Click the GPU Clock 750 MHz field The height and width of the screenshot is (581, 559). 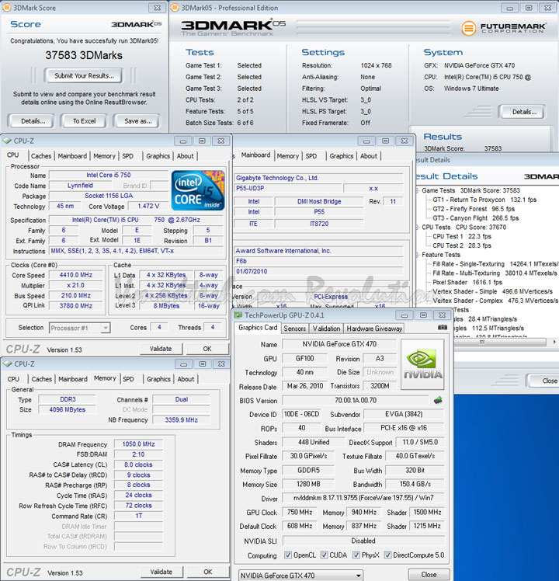pos(300,512)
